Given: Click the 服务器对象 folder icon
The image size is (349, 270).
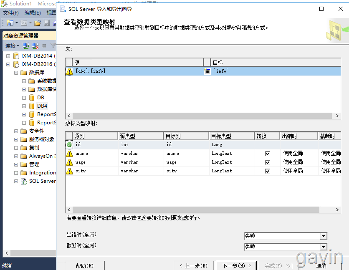Looking at the screenshot, I should pos(24,139).
